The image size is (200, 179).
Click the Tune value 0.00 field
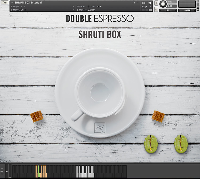(172, 6)
